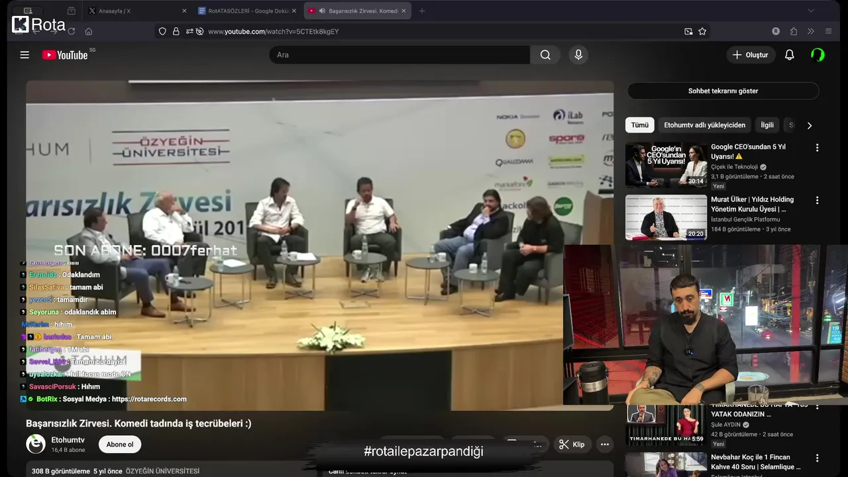The image size is (848, 477).
Task: Click the padlock site info icon
Action: click(x=176, y=31)
